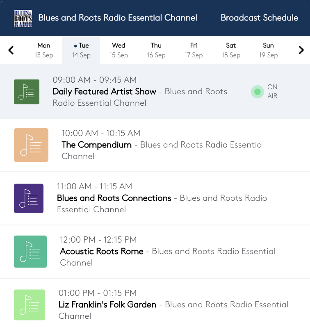310x327 pixels.
Task: Click the 10:00 AM - 10:15 AM time
Action: coord(101,133)
